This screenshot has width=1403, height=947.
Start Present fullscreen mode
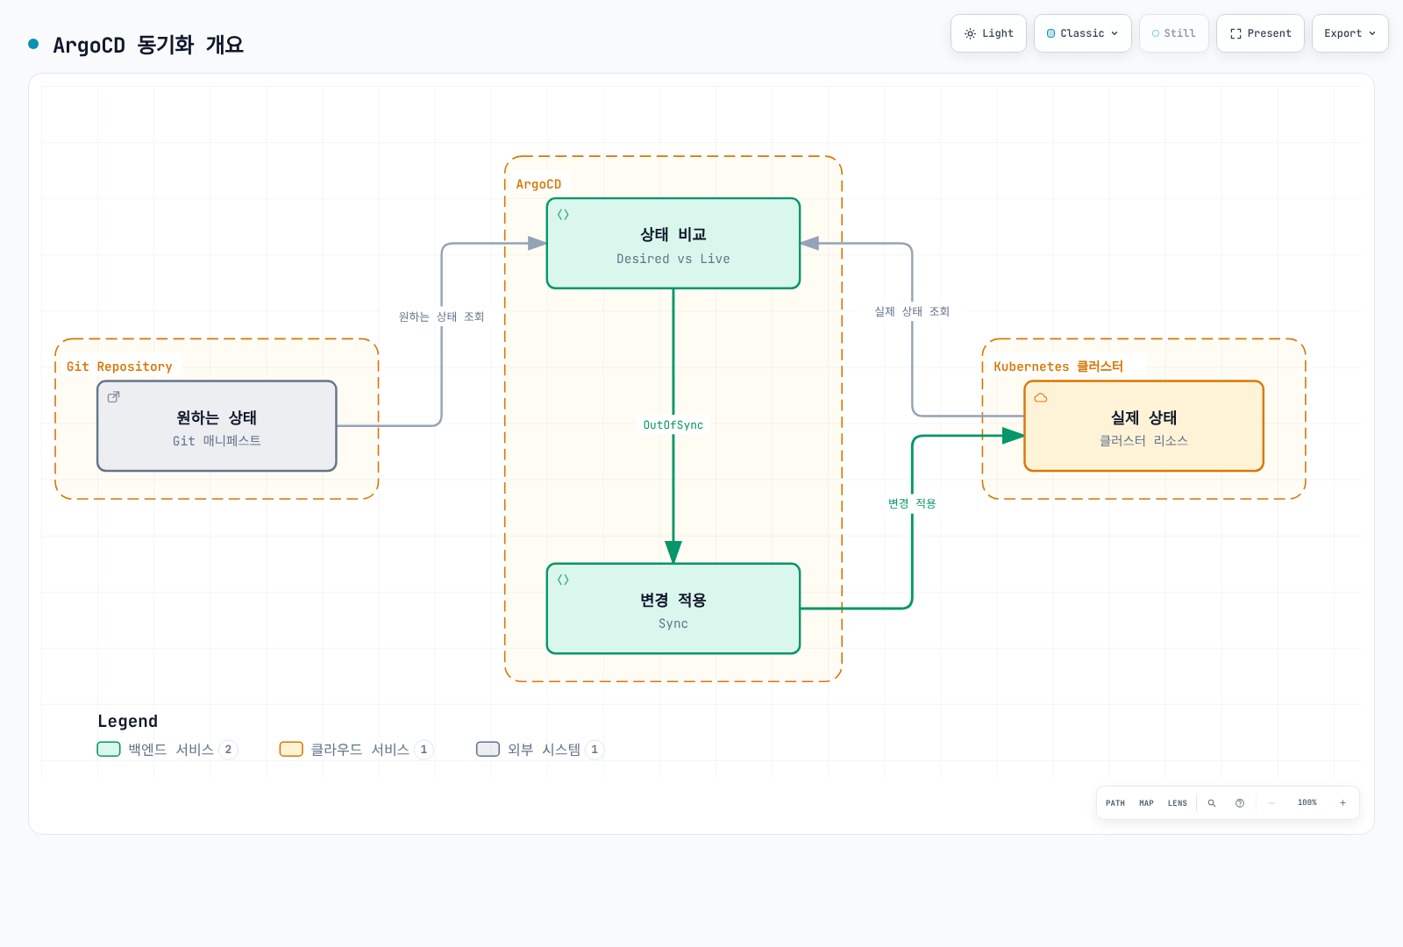[1260, 33]
